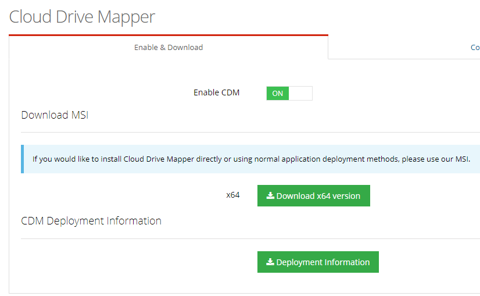The image size is (480, 296).
Task: Click the Enable CDM label text
Action: pyautogui.click(x=216, y=92)
